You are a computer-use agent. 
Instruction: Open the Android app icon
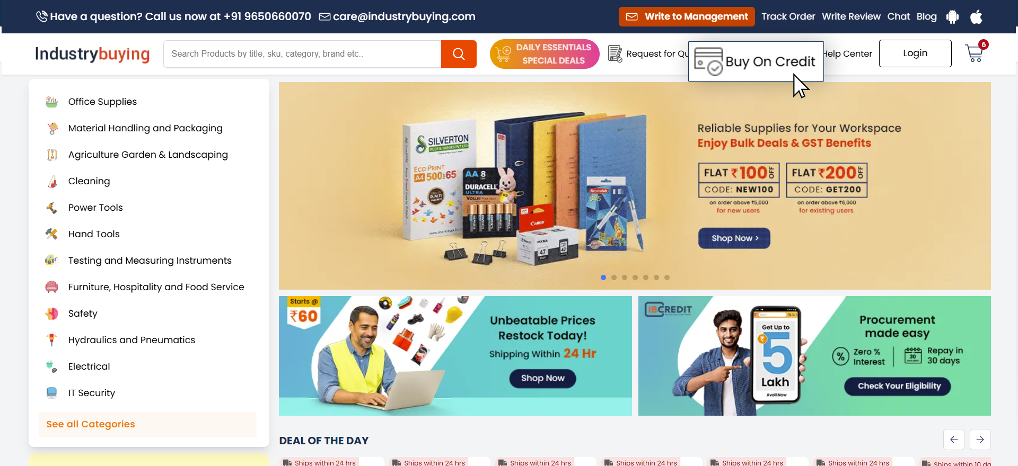952,17
